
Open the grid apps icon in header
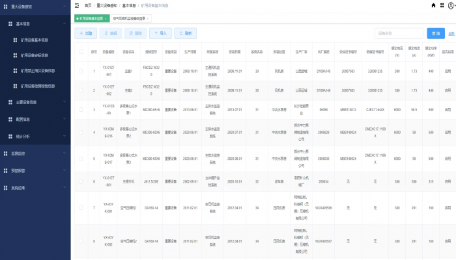[442, 5]
